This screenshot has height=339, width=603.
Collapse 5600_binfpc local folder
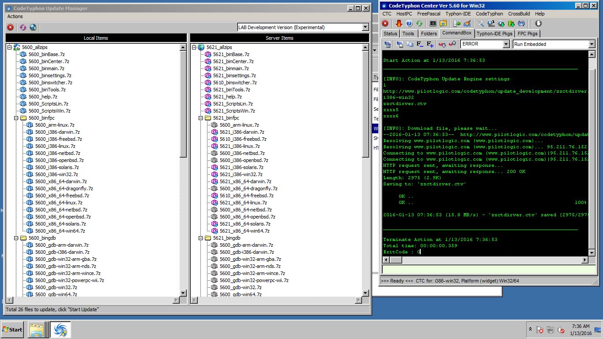click(x=16, y=118)
